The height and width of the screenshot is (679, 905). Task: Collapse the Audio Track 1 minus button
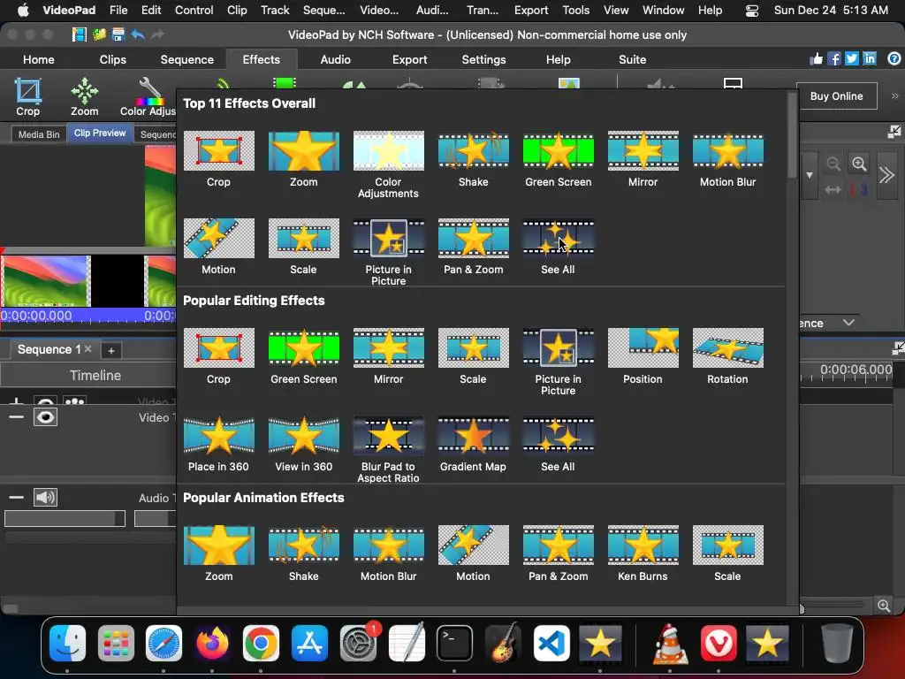(17, 497)
